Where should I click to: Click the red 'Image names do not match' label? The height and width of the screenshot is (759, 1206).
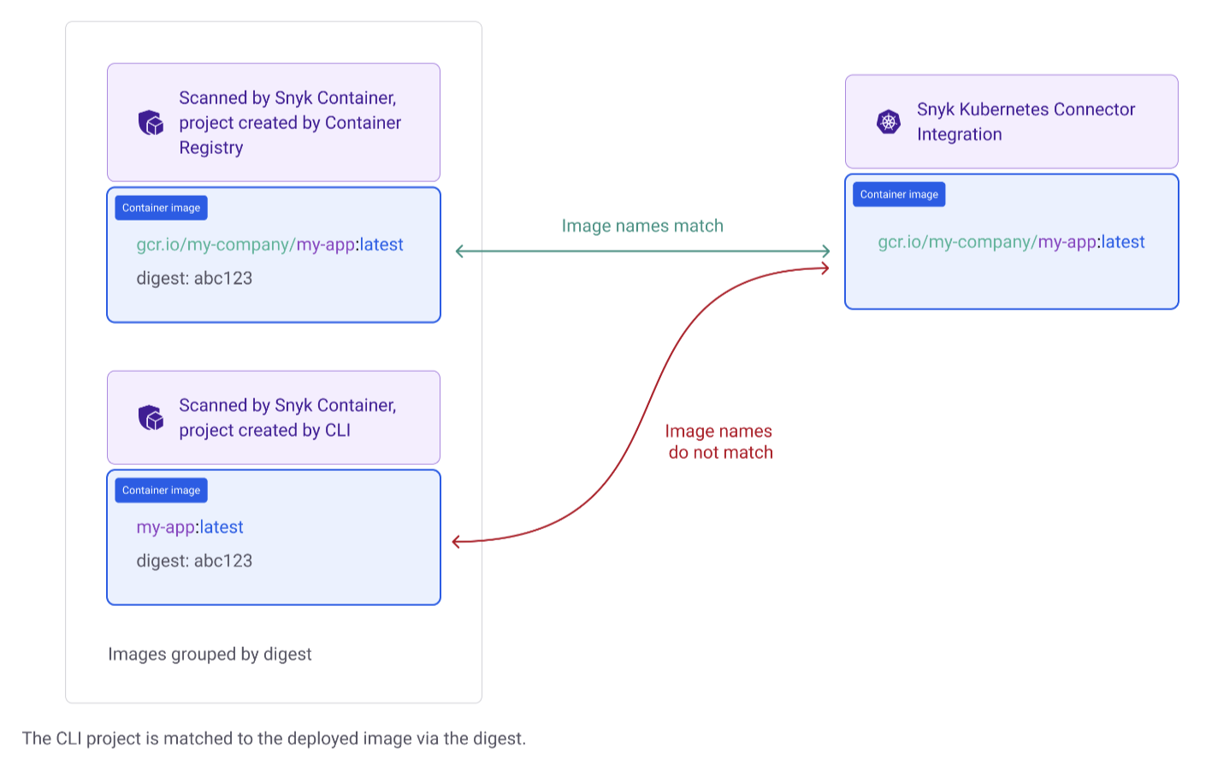(x=719, y=442)
